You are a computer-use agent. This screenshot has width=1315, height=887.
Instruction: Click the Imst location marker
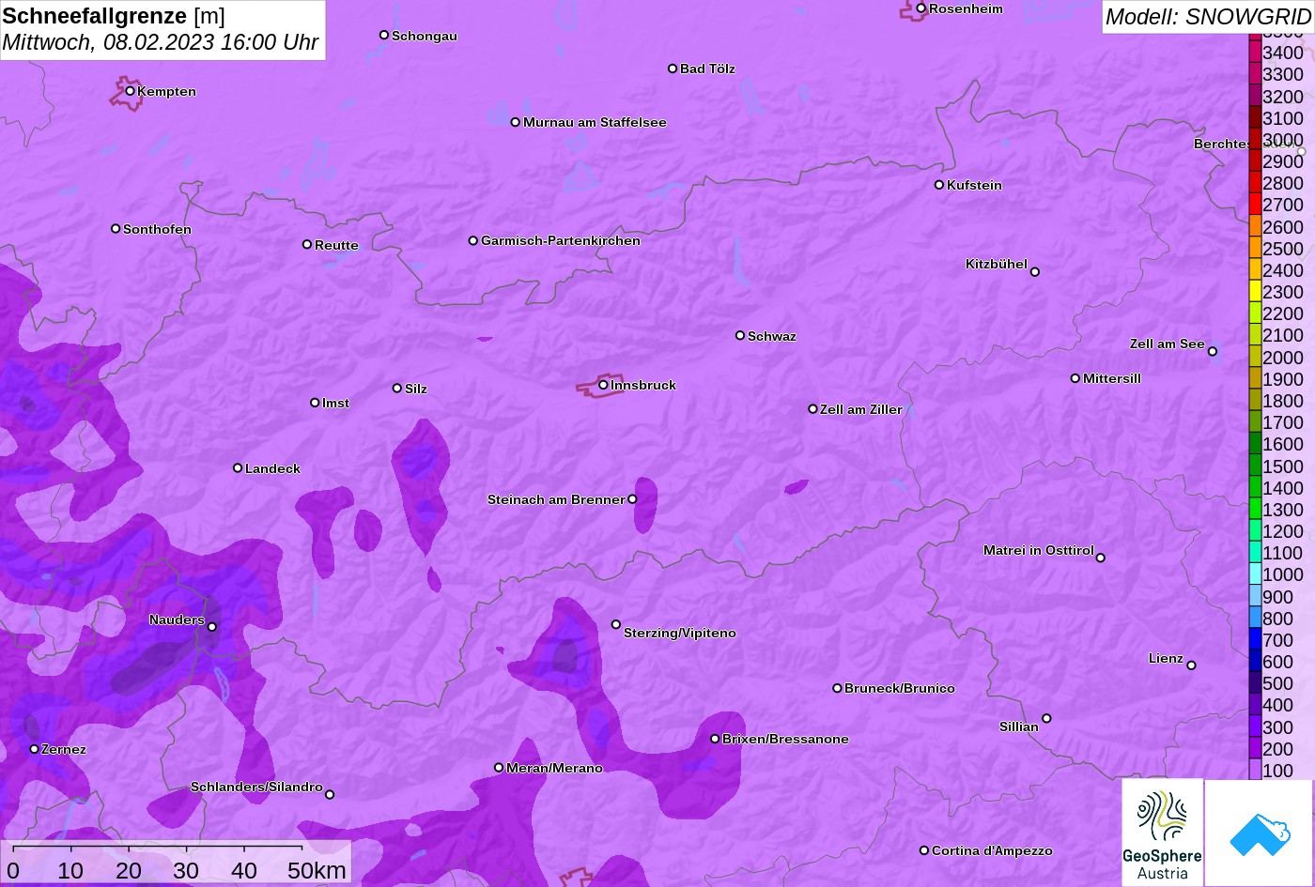tap(315, 403)
